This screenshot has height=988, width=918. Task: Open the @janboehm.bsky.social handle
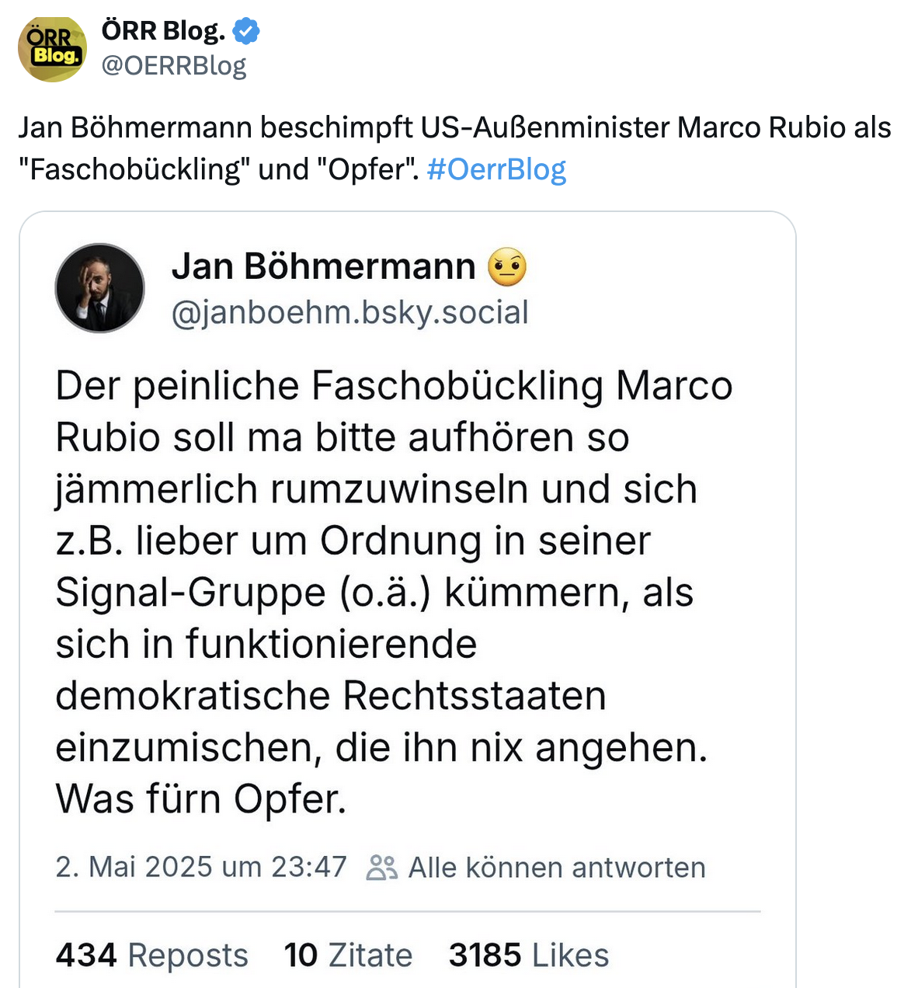tap(349, 312)
